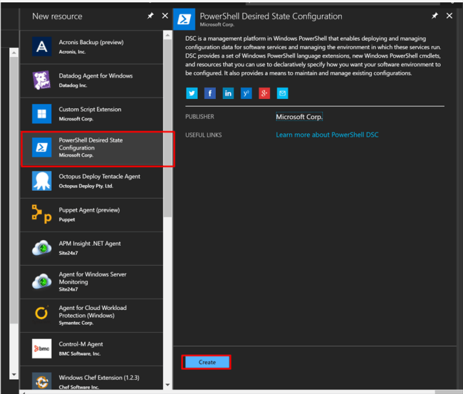Viewport: 463px width, 394px height.
Task: Click the Create button
Action: coord(207,362)
